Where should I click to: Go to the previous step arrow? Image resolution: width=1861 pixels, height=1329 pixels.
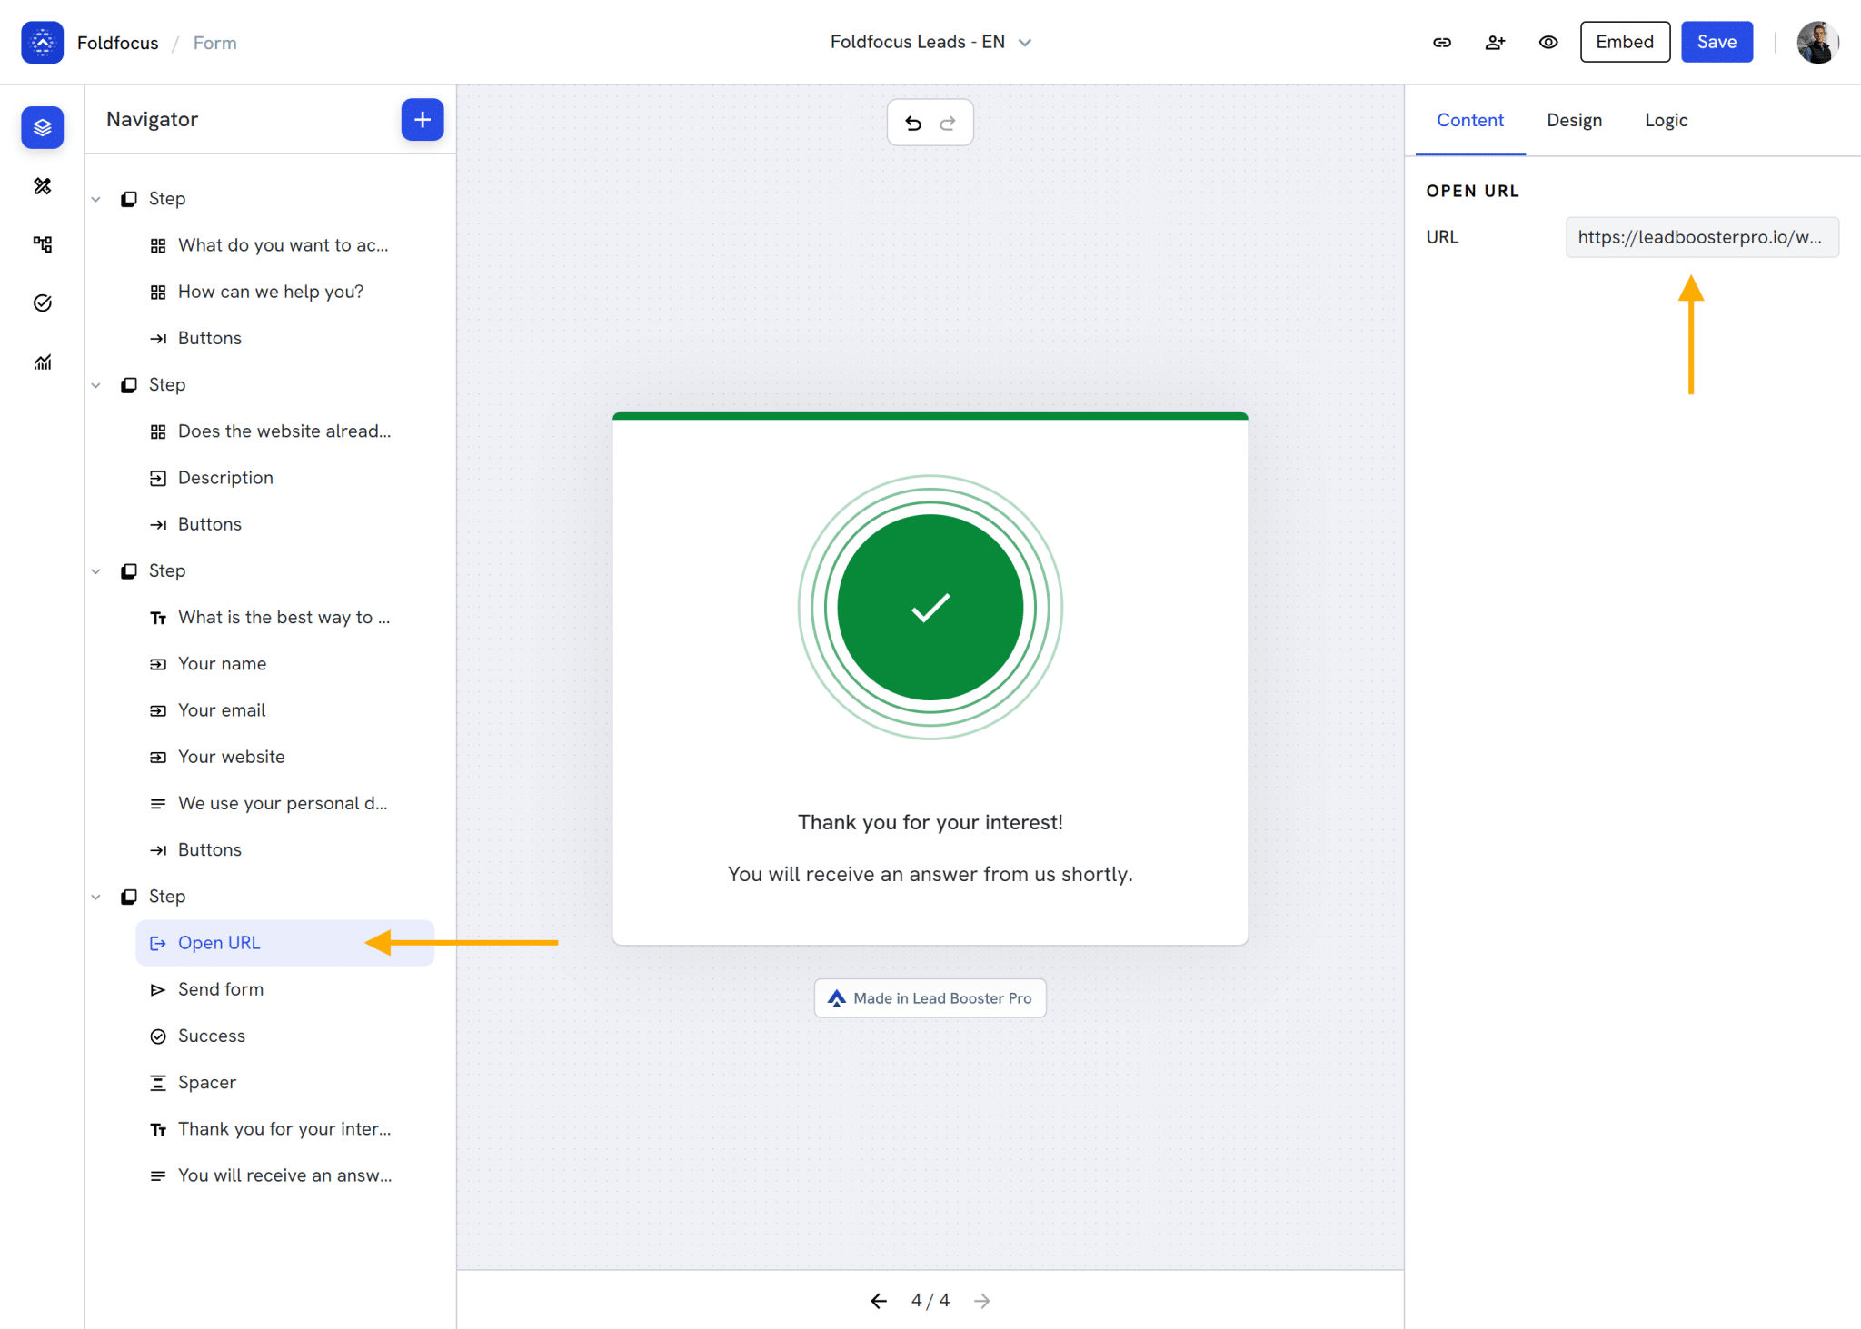[x=878, y=1301]
